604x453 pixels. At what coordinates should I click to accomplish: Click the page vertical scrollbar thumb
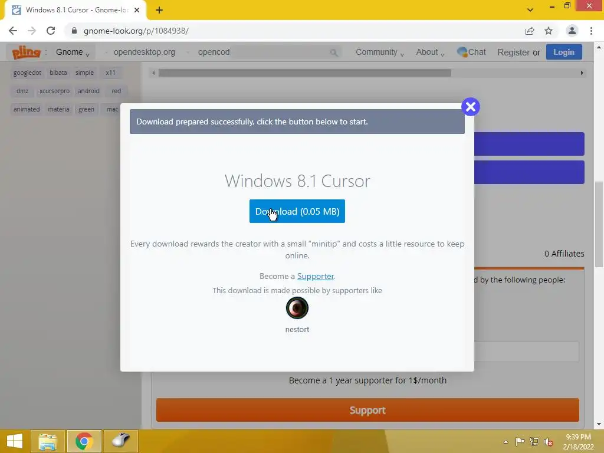[599, 224]
